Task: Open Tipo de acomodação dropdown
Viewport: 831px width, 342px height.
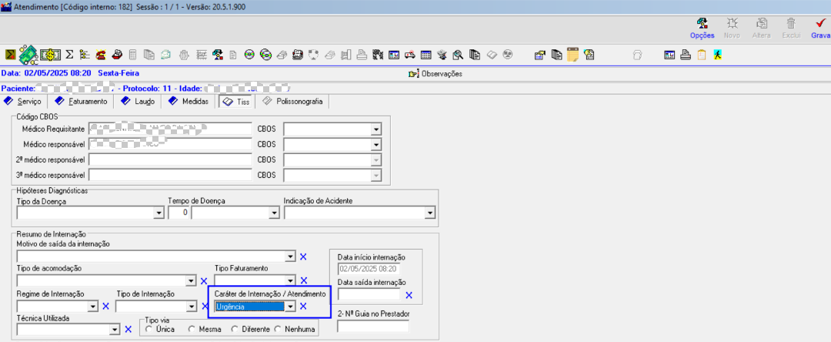Action: [192, 280]
